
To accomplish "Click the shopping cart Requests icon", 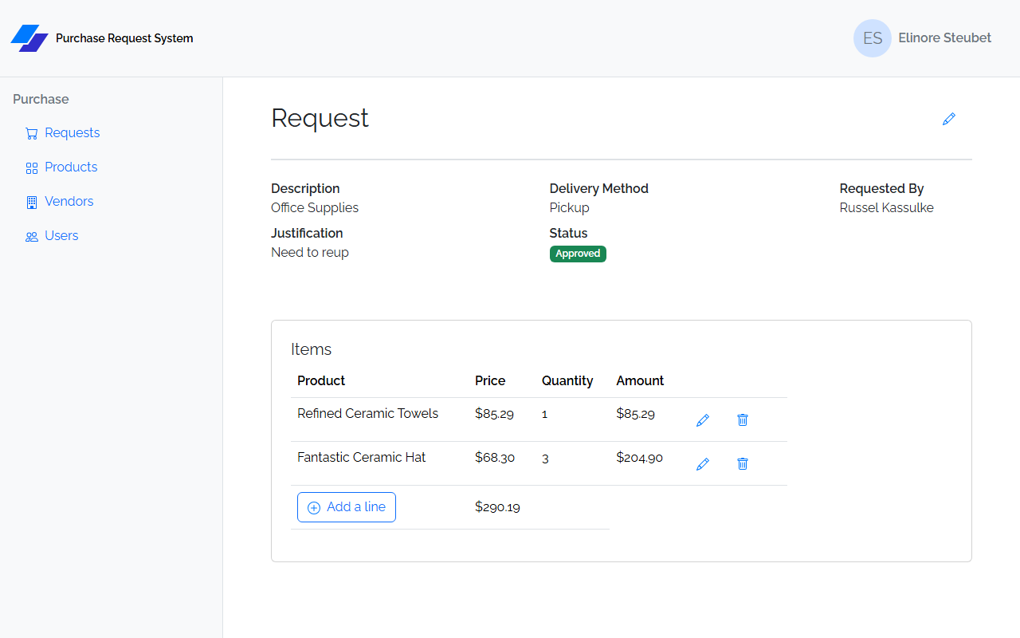I will pos(32,133).
